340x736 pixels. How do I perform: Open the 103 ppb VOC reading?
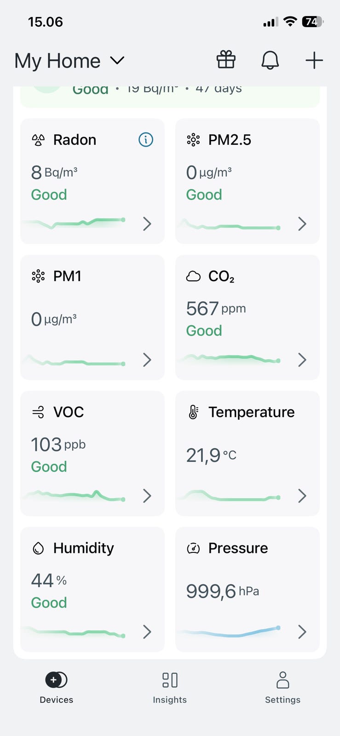tap(58, 445)
